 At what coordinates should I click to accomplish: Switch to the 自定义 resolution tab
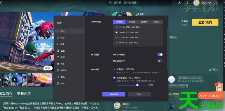[157, 22]
